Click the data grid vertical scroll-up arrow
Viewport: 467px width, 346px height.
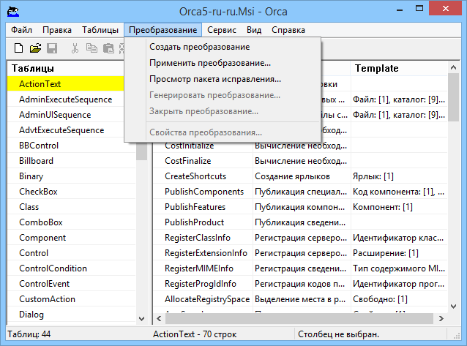pos(453,67)
